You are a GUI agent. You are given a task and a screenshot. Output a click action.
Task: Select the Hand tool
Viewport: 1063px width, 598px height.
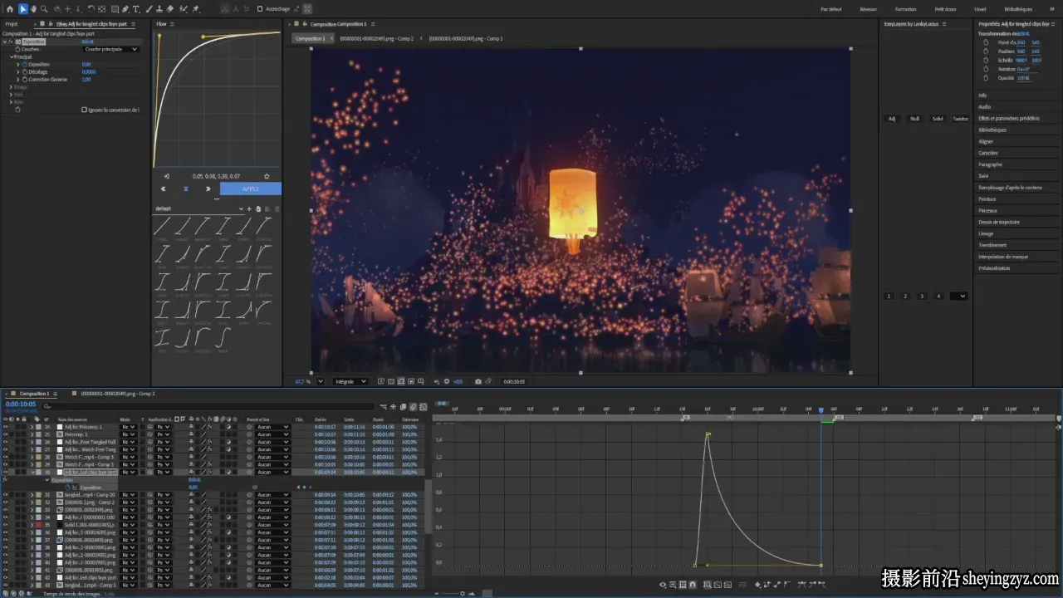click(x=33, y=9)
